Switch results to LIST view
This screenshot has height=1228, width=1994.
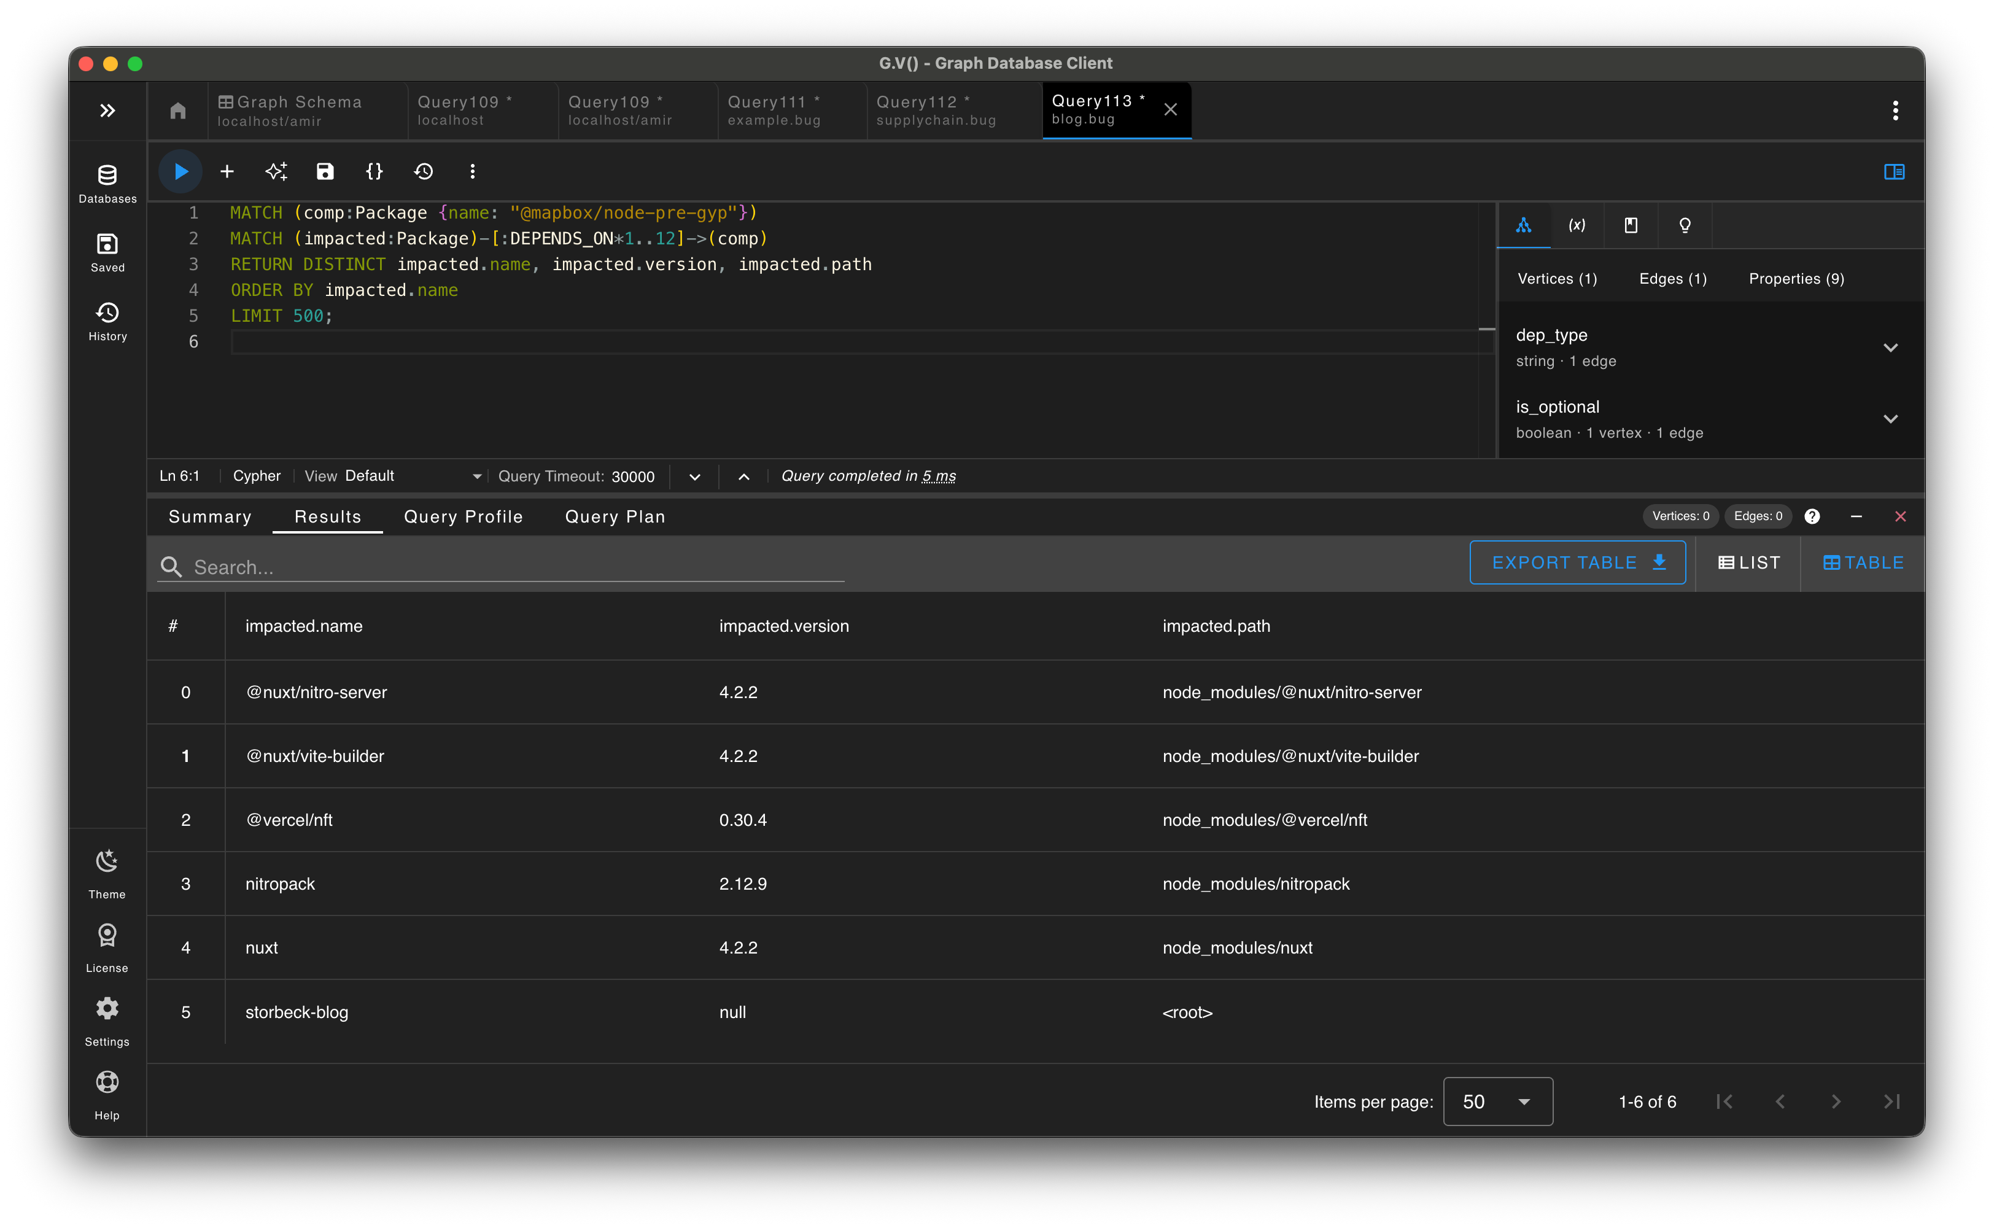click(x=1747, y=562)
